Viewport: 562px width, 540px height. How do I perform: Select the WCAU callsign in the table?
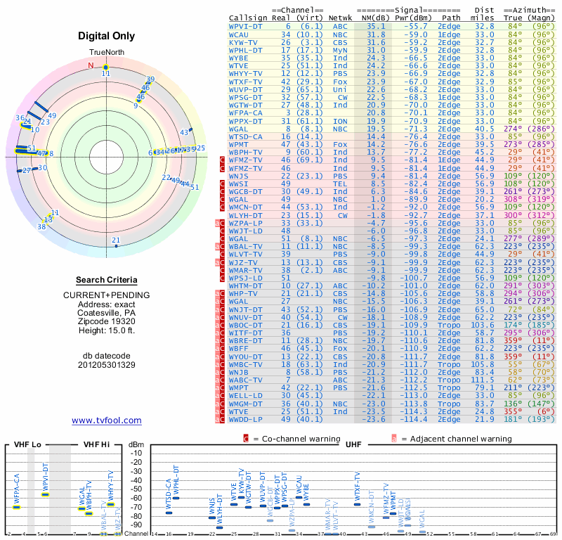(x=239, y=34)
